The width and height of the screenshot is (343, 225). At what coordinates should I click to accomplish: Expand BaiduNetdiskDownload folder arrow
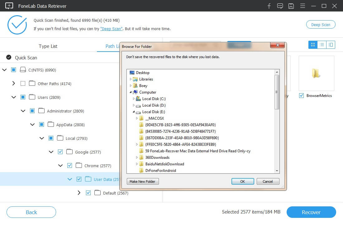tap(137, 164)
